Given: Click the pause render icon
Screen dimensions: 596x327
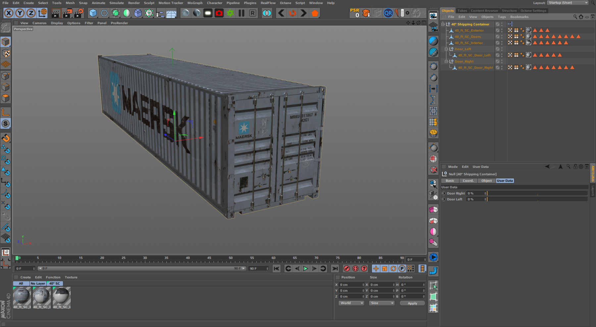Looking at the screenshot, I should pyautogui.click(x=241, y=13).
